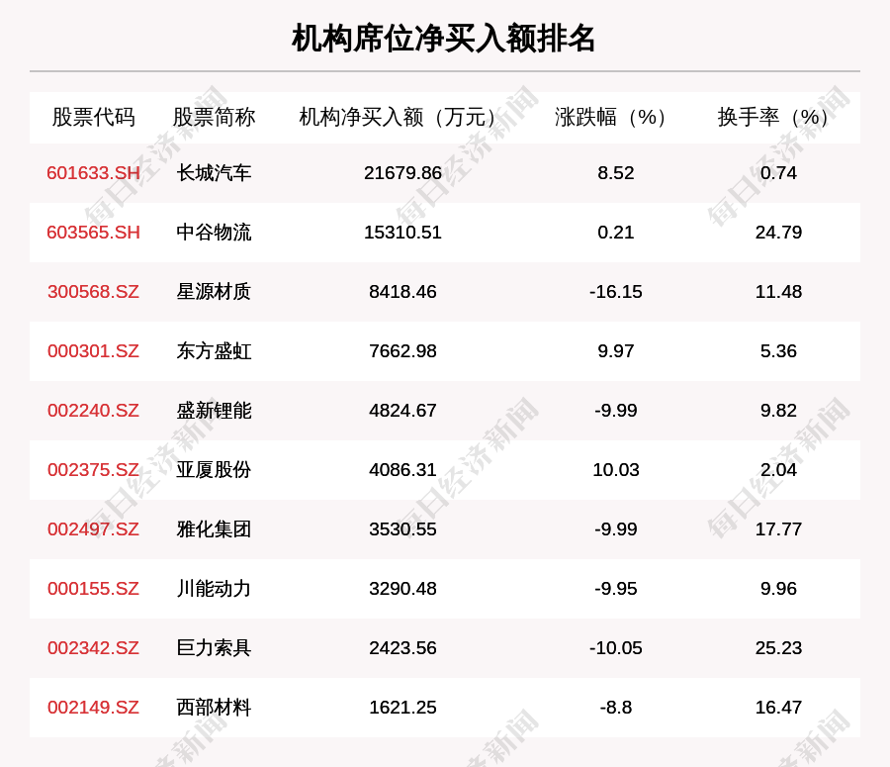The width and height of the screenshot is (890, 767).
Task: Click net buy value 7662.98
Action: [402, 351]
